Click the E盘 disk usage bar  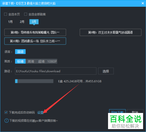[34, 81]
